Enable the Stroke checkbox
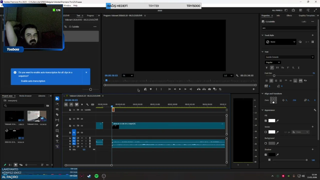 [x=266, y=132]
